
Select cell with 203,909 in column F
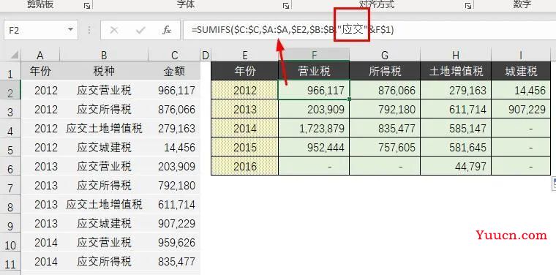pyautogui.click(x=314, y=109)
